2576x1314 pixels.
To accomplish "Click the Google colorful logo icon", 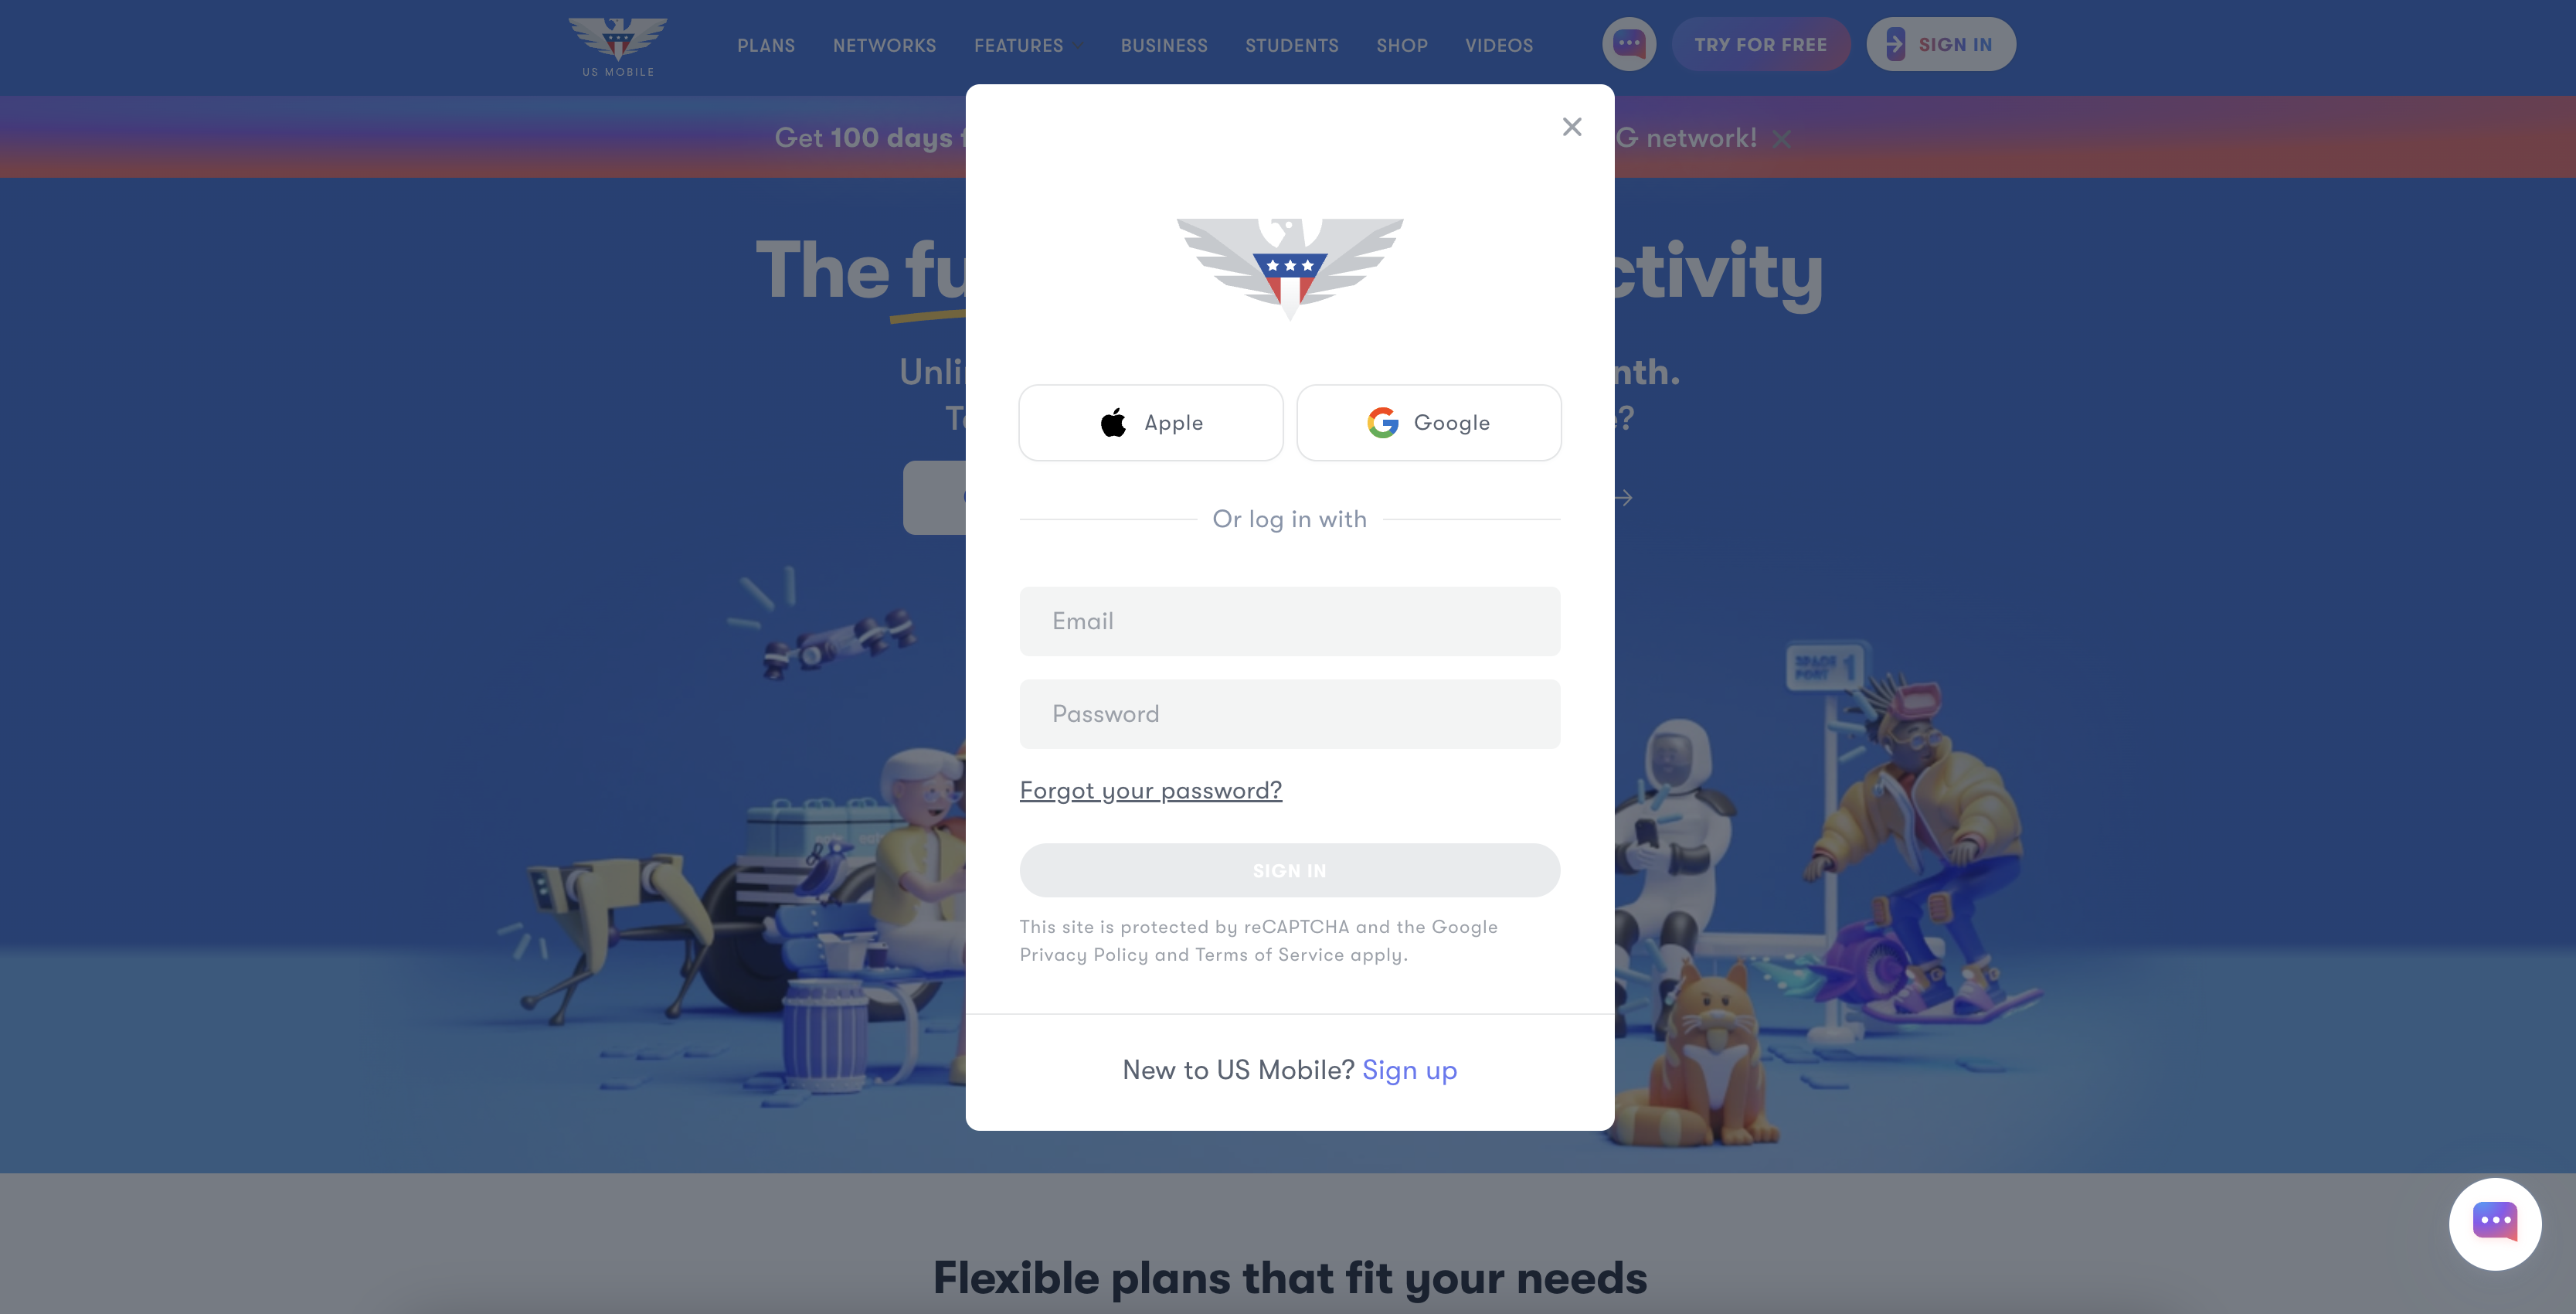I will 1380,420.
